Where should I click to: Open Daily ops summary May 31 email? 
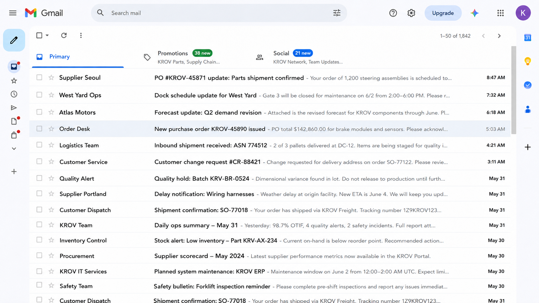coord(270,225)
